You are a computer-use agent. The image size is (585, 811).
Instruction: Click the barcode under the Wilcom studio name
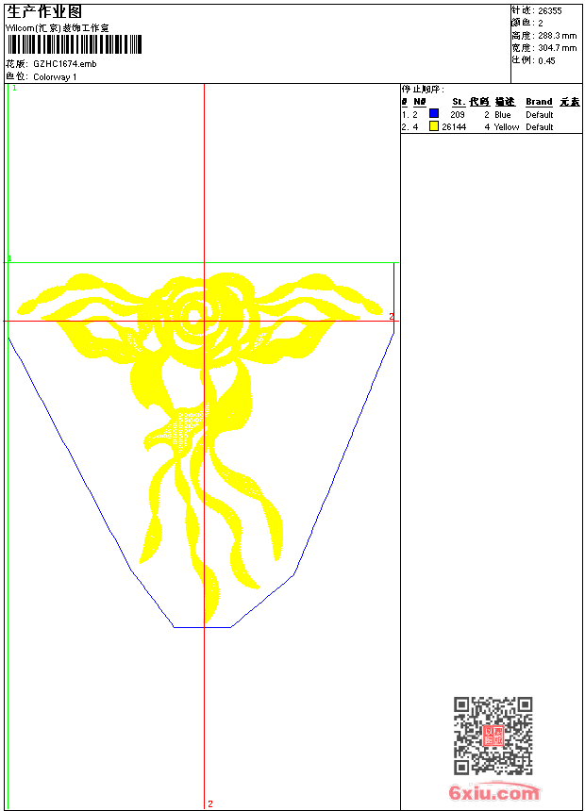[x=74, y=44]
